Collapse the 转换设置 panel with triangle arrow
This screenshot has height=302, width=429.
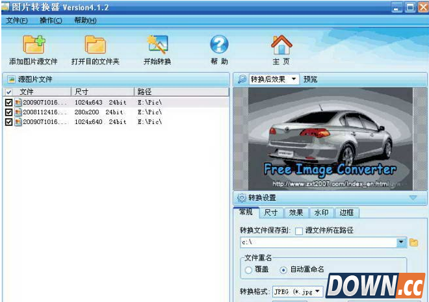pyautogui.click(x=413, y=197)
